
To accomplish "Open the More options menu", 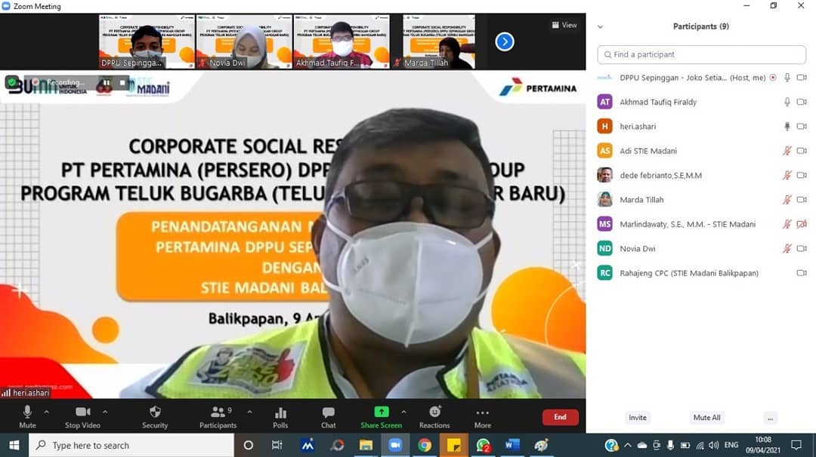I will [482, 417].
